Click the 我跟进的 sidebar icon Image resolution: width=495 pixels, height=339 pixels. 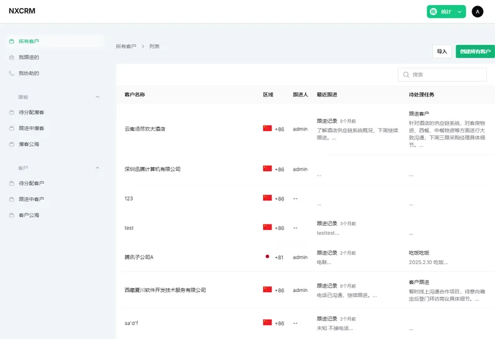click(x=11, y=58)
